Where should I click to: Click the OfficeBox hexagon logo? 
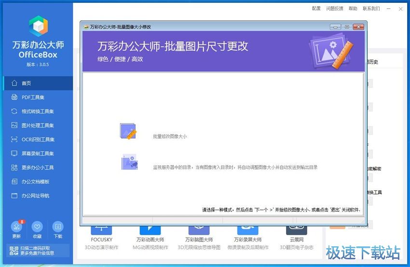pyautogui.click(x=38, y=26)
